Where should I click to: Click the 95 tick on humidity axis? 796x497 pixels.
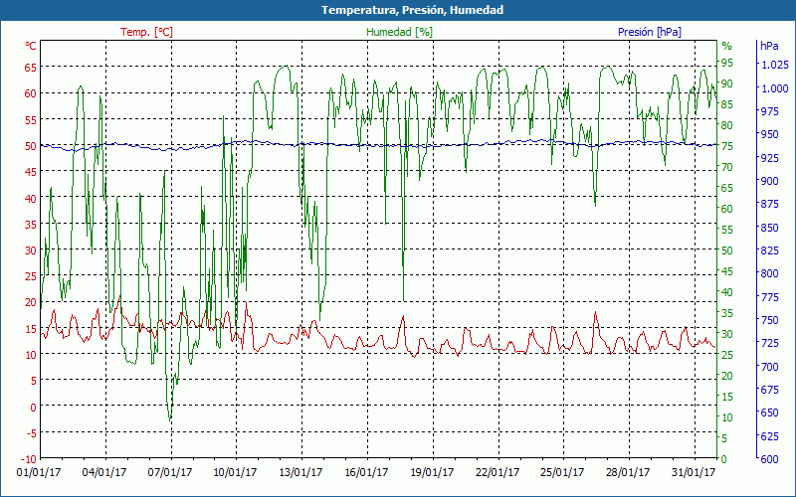click(727, 63)
